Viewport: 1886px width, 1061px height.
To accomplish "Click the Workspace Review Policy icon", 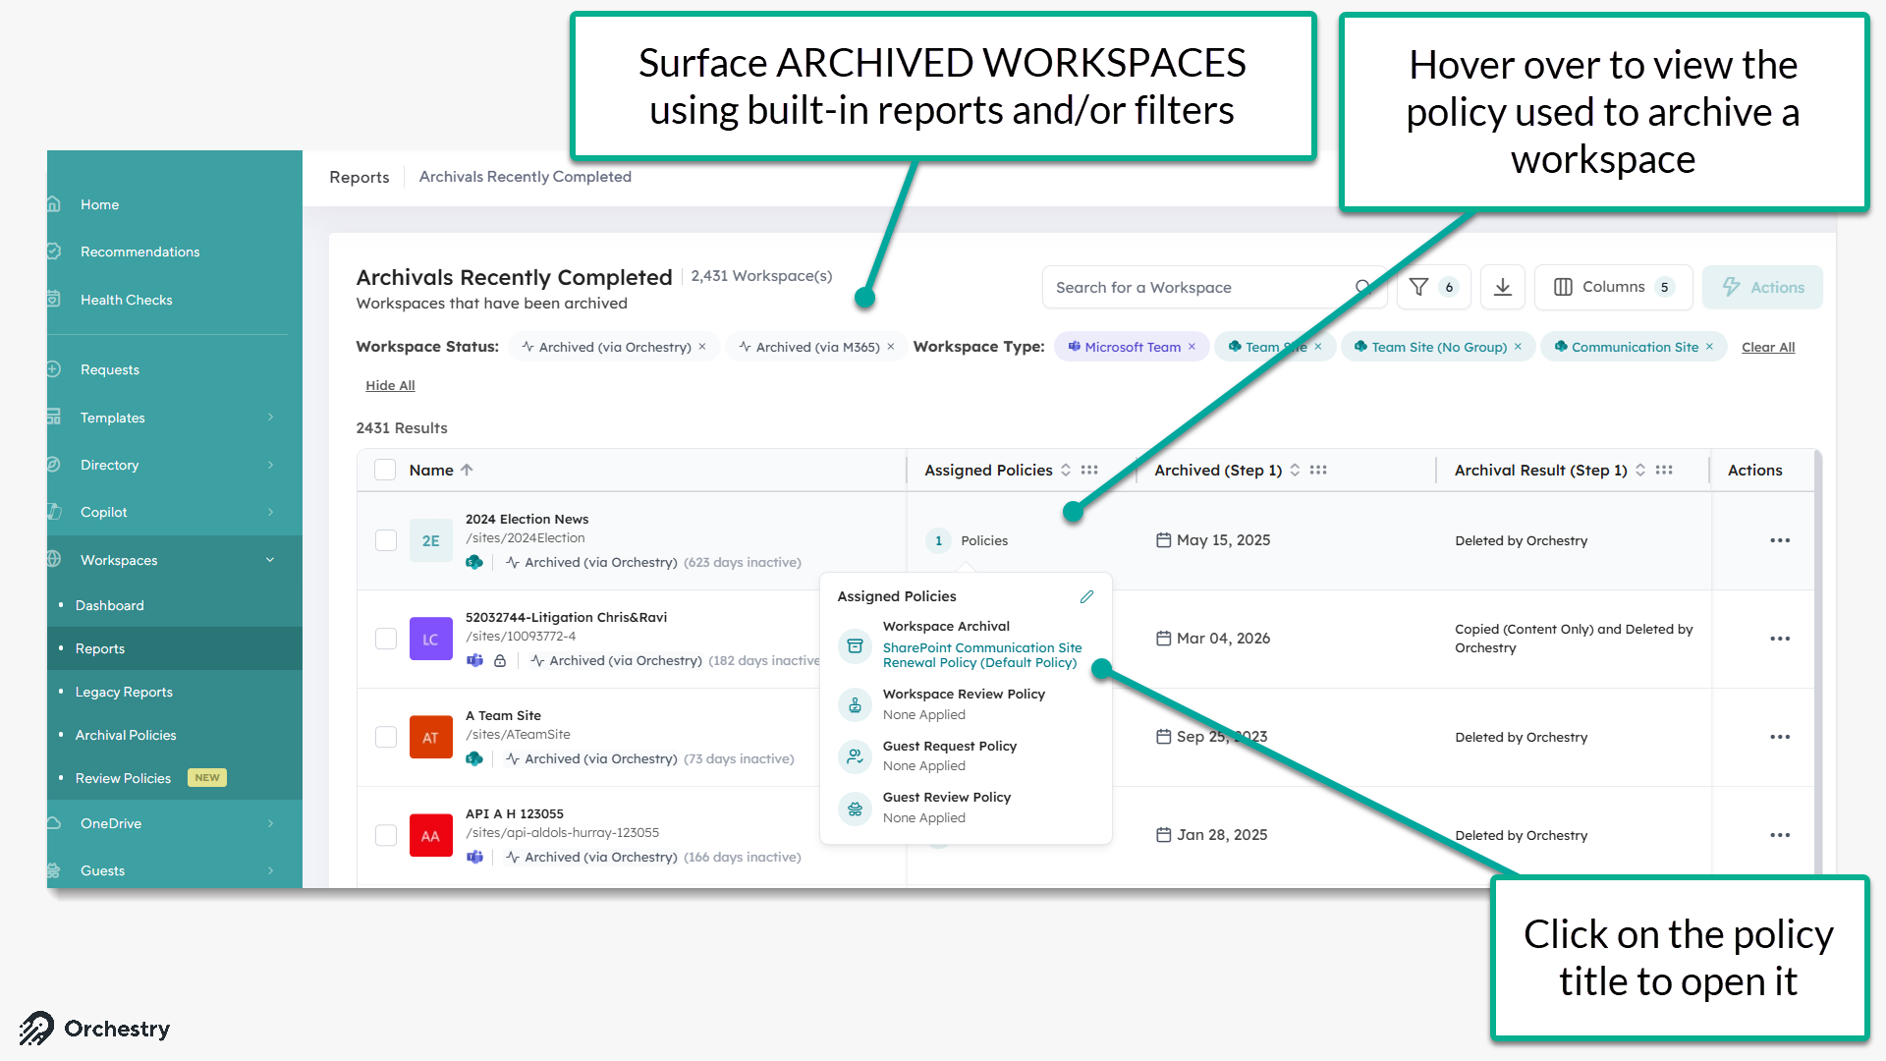I will (x=855, y=704).
